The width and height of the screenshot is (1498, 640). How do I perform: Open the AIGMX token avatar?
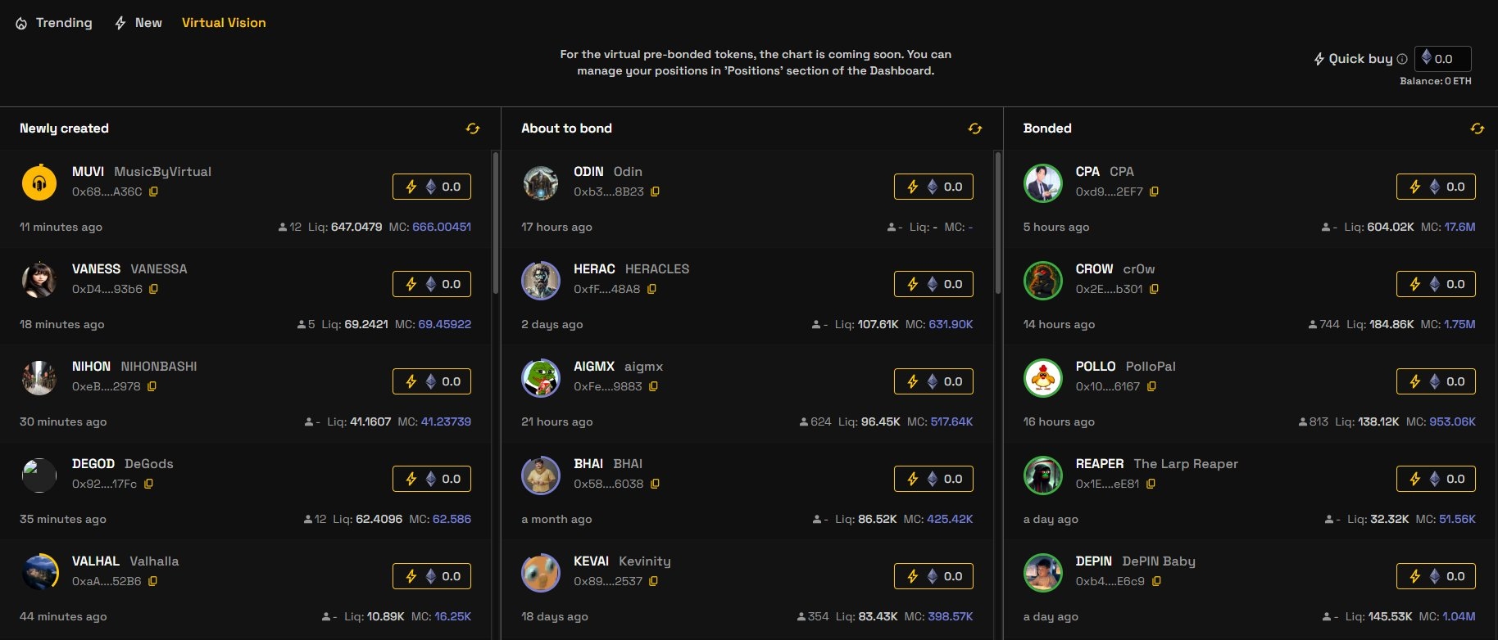(x=541, y=378)
